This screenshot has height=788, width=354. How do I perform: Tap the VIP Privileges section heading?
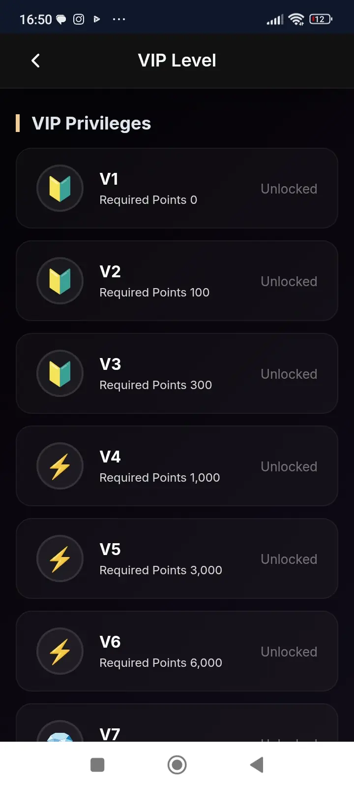(91, 123)
